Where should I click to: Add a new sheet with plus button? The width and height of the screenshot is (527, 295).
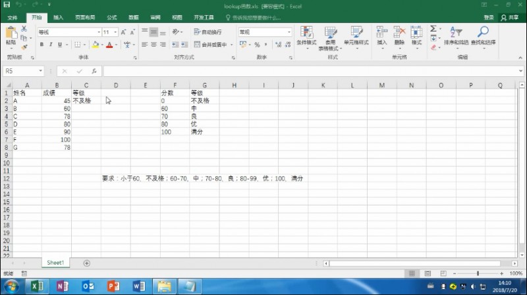pos(87,263)
